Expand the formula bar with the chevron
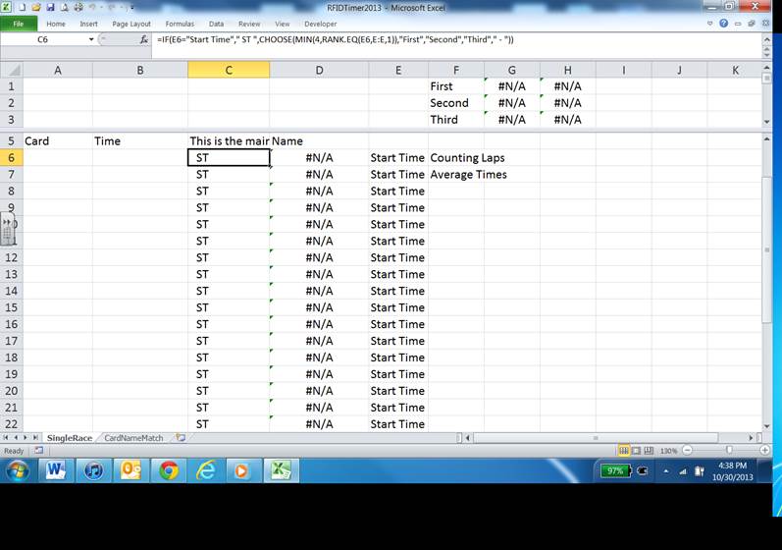 [x=767, y=39]
